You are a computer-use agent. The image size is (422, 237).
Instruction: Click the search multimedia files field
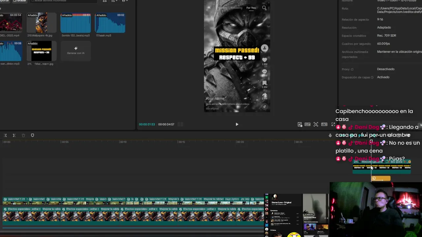click(x=64, y=1)
